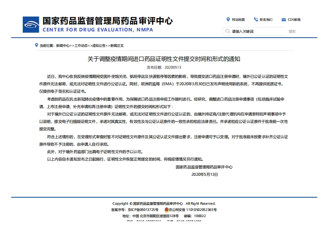Click the 网站地图 location pin icon
Viewport: 328px width, 232px height.
coord(228,19)
